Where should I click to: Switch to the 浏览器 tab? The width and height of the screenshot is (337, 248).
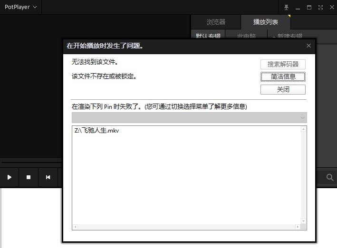[216, 22]
